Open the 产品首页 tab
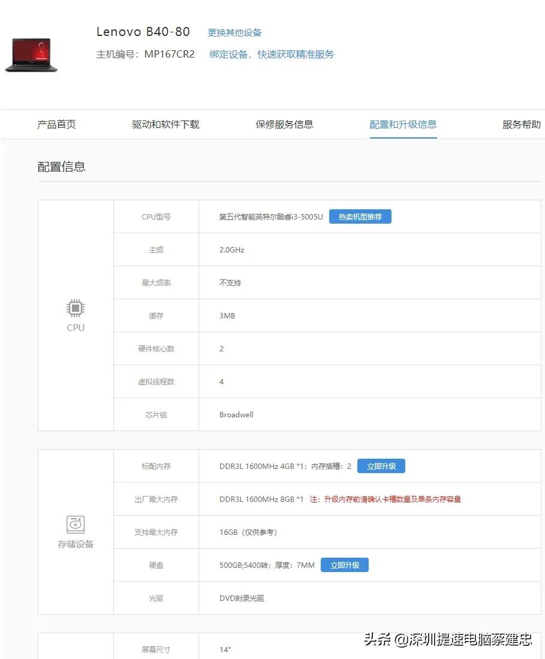This screenshot has width=545, height=659. click(x=56, y=124)
